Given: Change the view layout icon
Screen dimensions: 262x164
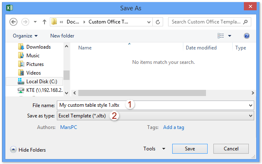Looking at the screenshot, I should (220, 35).
